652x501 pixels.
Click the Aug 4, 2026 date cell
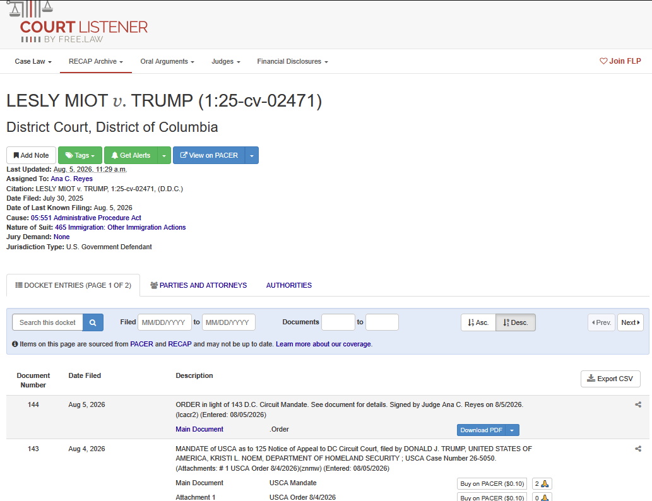pyautogui.click(x=86, y=449)
